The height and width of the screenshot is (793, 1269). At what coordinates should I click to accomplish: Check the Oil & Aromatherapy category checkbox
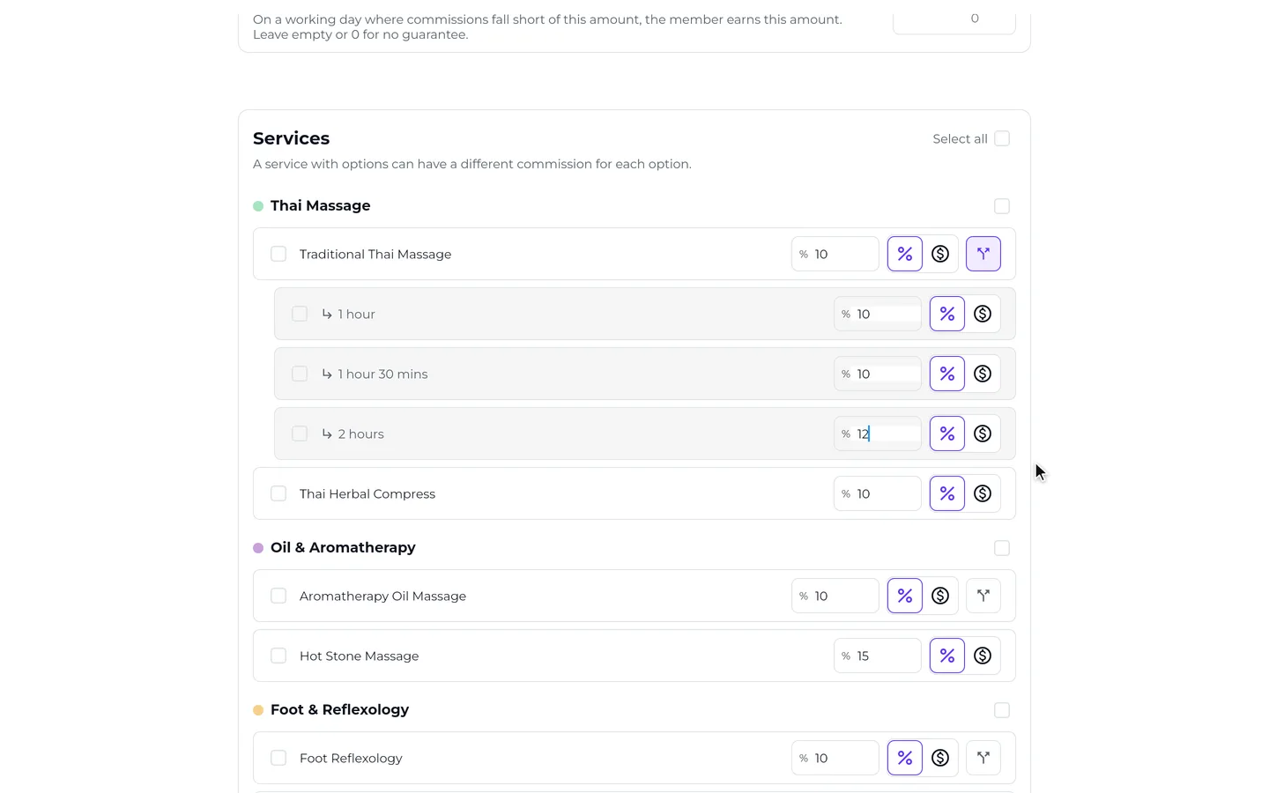1002,548
